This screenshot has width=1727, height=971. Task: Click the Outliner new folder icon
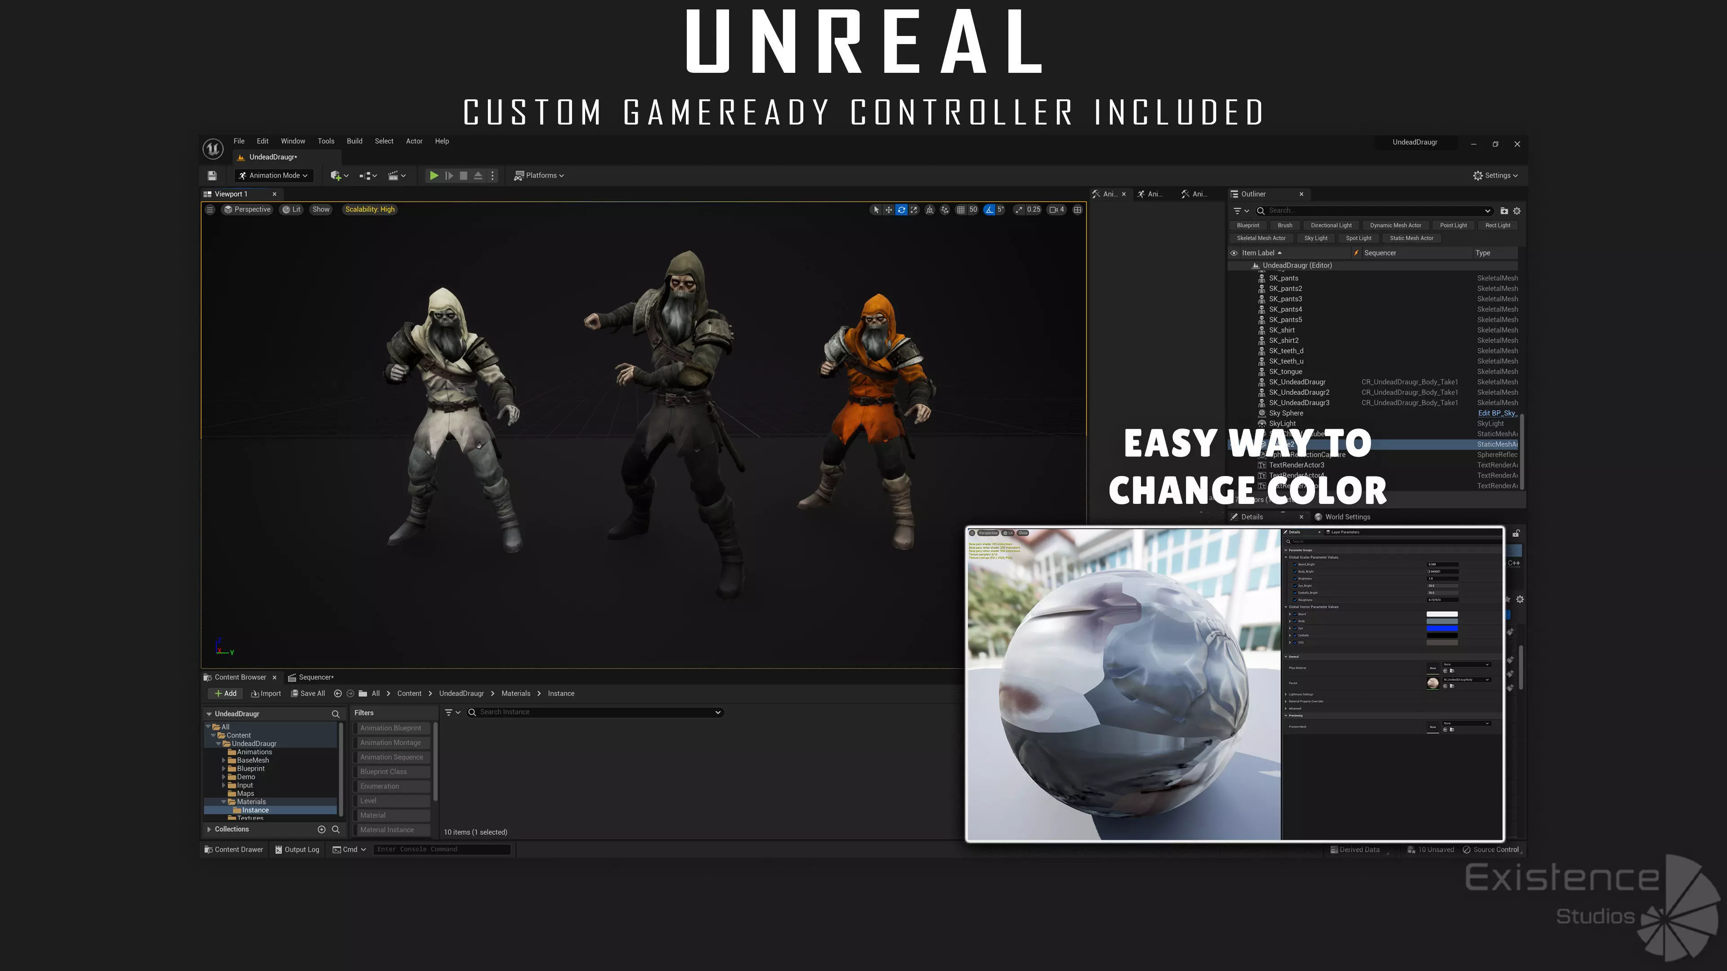[1504, 211]
